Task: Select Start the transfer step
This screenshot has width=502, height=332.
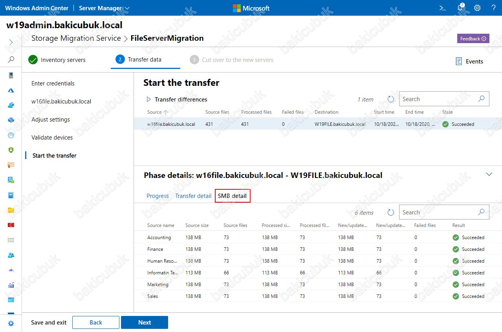Action: (55, 155)
